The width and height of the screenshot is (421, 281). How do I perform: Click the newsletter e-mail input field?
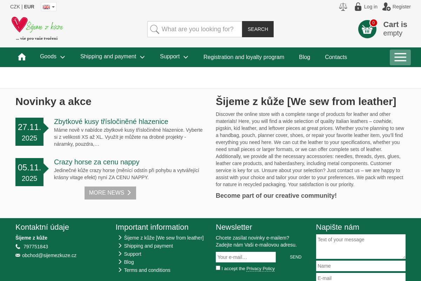[x=246, y=257]
